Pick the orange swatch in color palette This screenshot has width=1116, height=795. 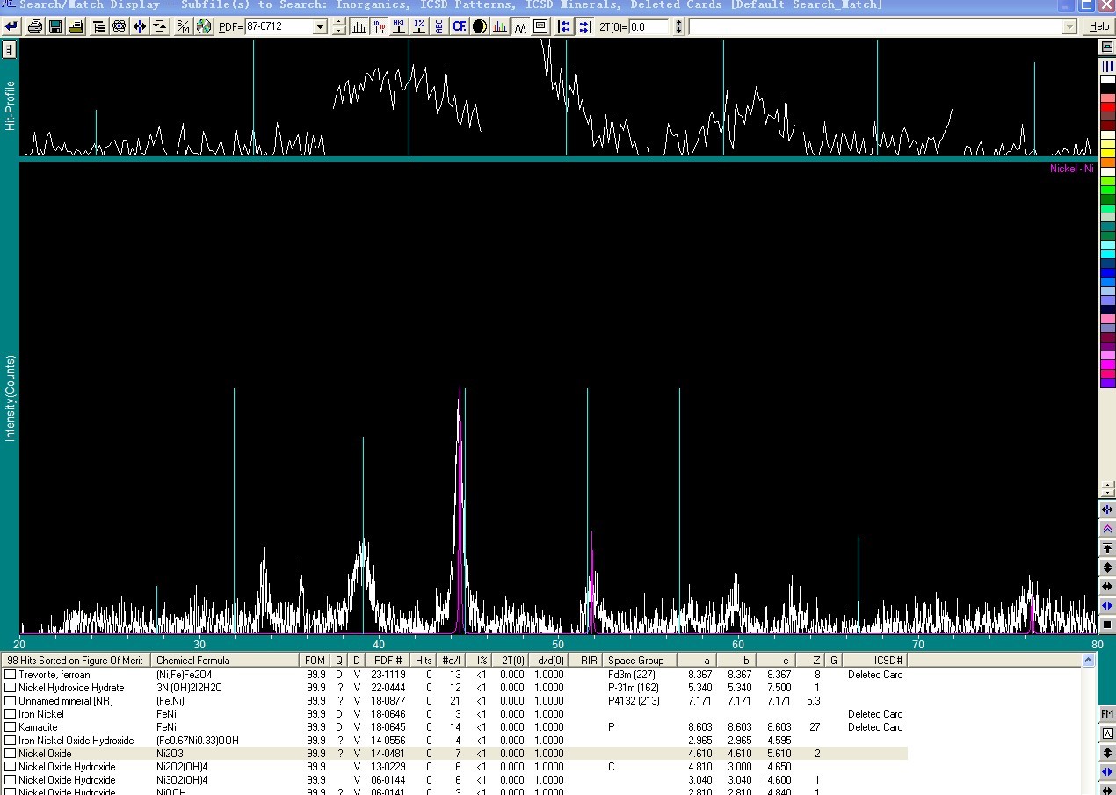1108,163
